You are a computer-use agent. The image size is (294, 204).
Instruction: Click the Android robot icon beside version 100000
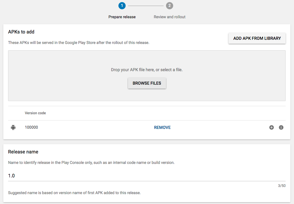coord(13,127)
